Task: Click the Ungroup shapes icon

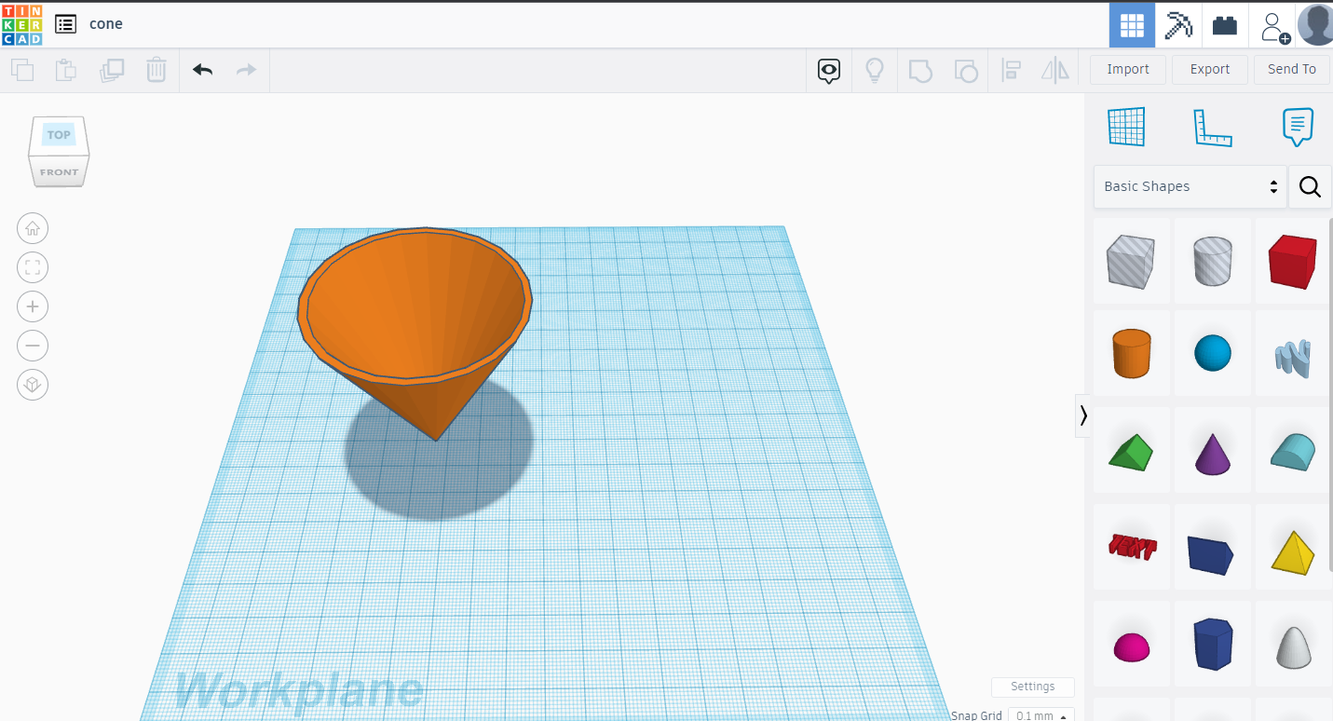Action: pyautogui.click(x=966, y=71)
